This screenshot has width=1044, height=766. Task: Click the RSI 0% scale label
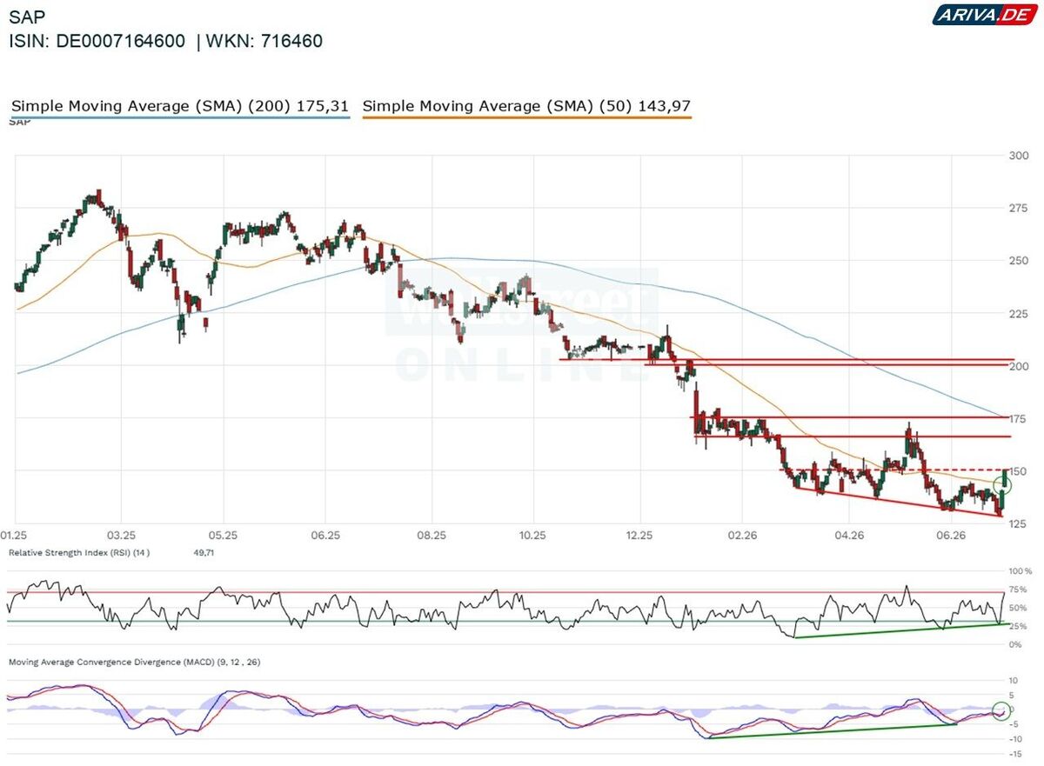(1015, 644)
